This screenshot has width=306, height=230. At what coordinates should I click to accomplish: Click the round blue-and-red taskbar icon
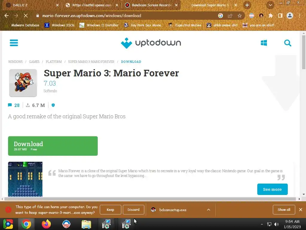(x=66, y=224)
